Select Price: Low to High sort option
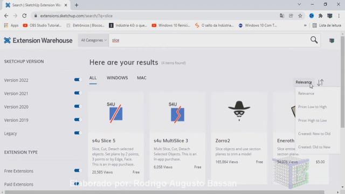Viewport: 345px width, 194px height. click(313, 107)
